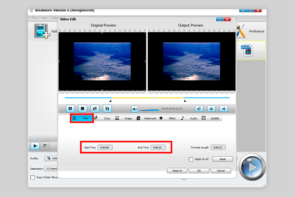Click the Start Time field showing 0:00:08
Screen dimensions: 295x197
coord(105,147)
